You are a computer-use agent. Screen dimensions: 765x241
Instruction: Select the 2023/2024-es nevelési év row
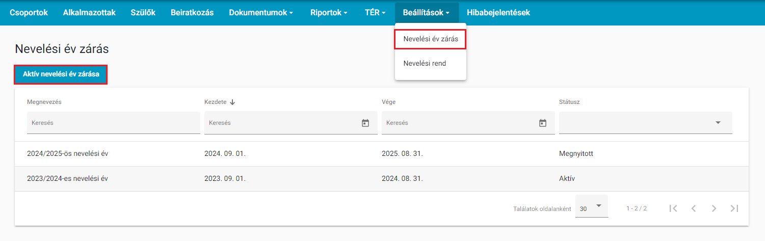tap(382, 179)
